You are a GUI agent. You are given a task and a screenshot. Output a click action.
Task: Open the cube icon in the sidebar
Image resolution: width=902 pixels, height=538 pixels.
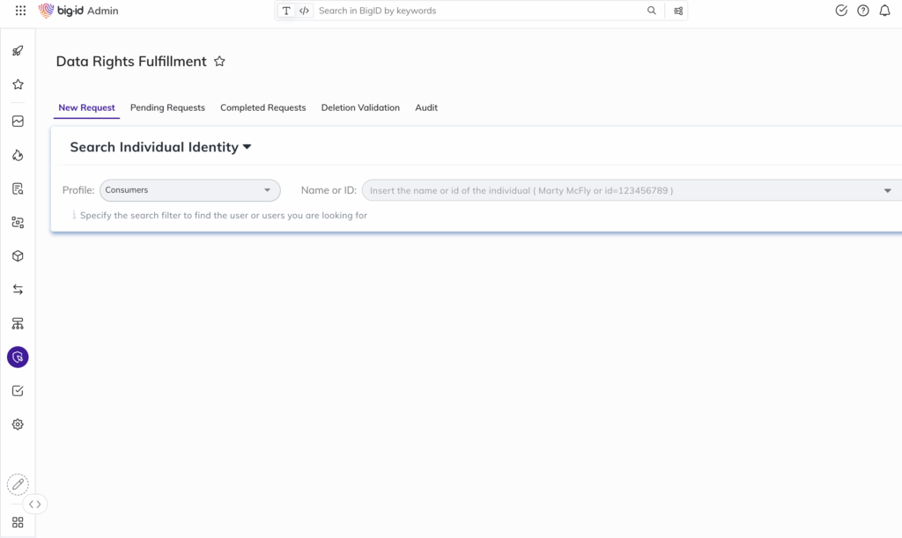point(18,256)
